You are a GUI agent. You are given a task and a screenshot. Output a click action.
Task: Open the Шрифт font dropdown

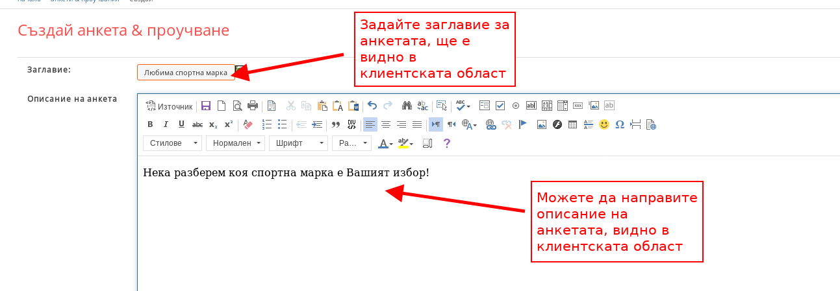pyautogui.click(x=298, y=143)
